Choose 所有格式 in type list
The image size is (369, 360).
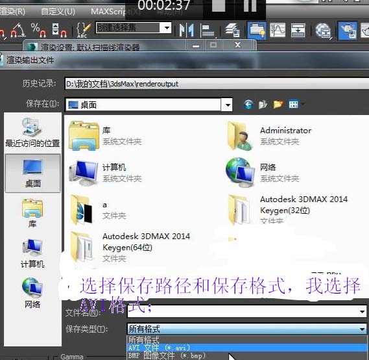coord(247,340)
